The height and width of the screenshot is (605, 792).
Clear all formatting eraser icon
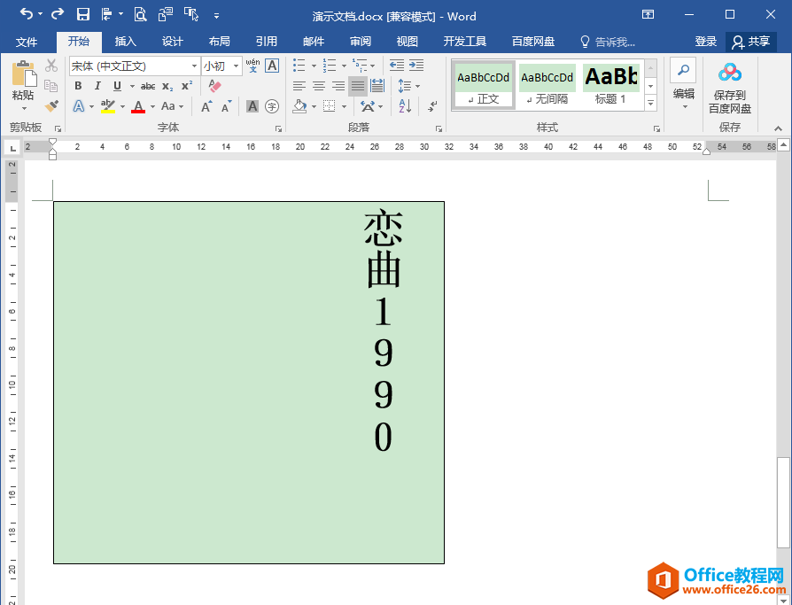(x=214, y=86)
